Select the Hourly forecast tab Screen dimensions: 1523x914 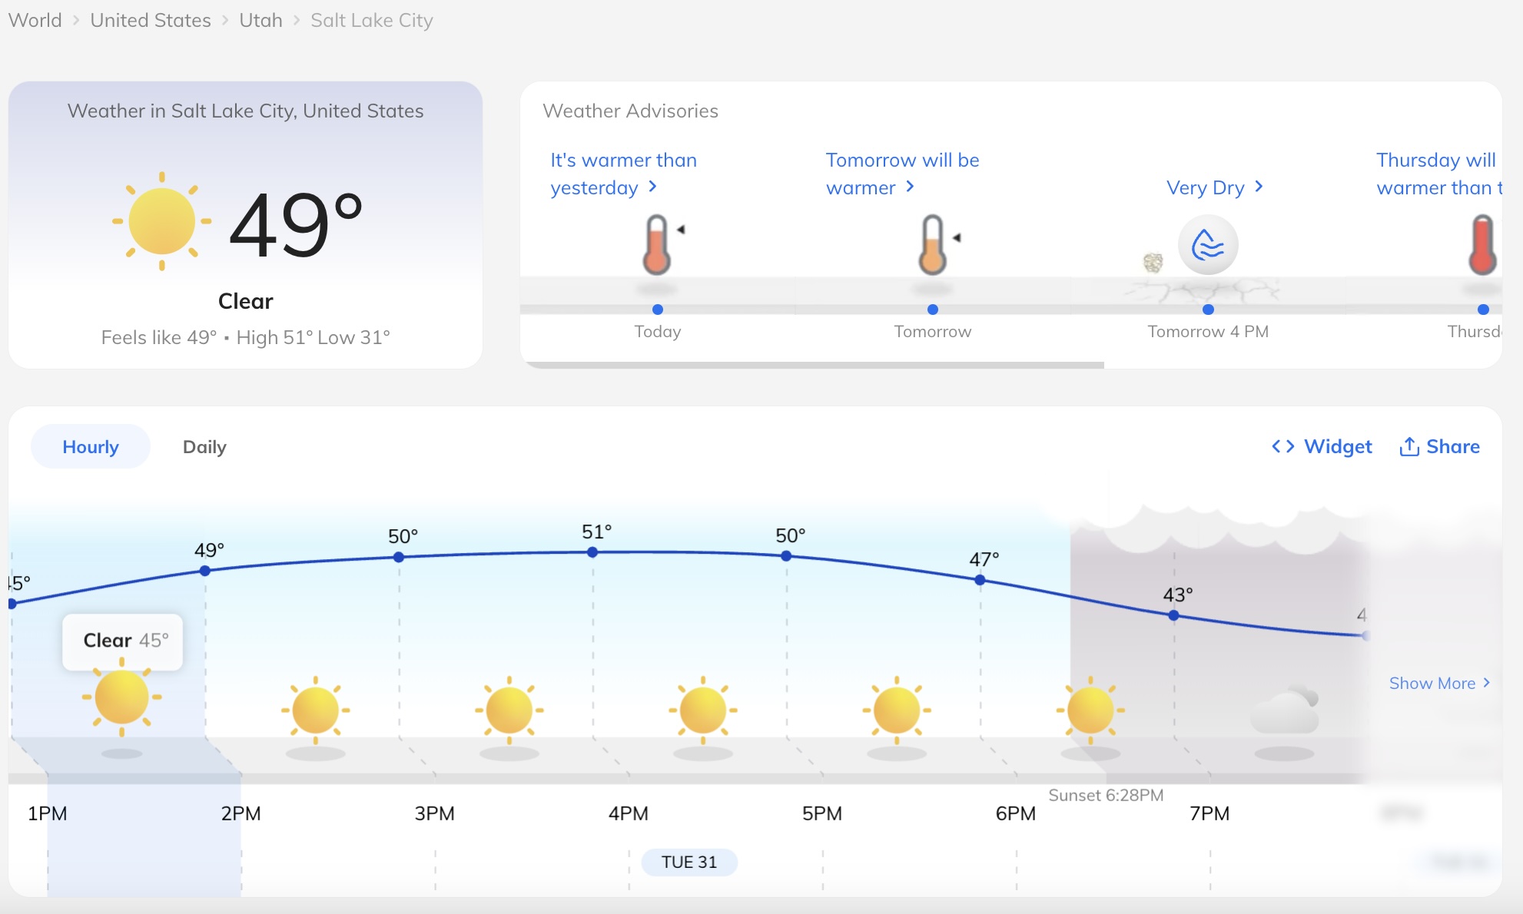(91, 447)
